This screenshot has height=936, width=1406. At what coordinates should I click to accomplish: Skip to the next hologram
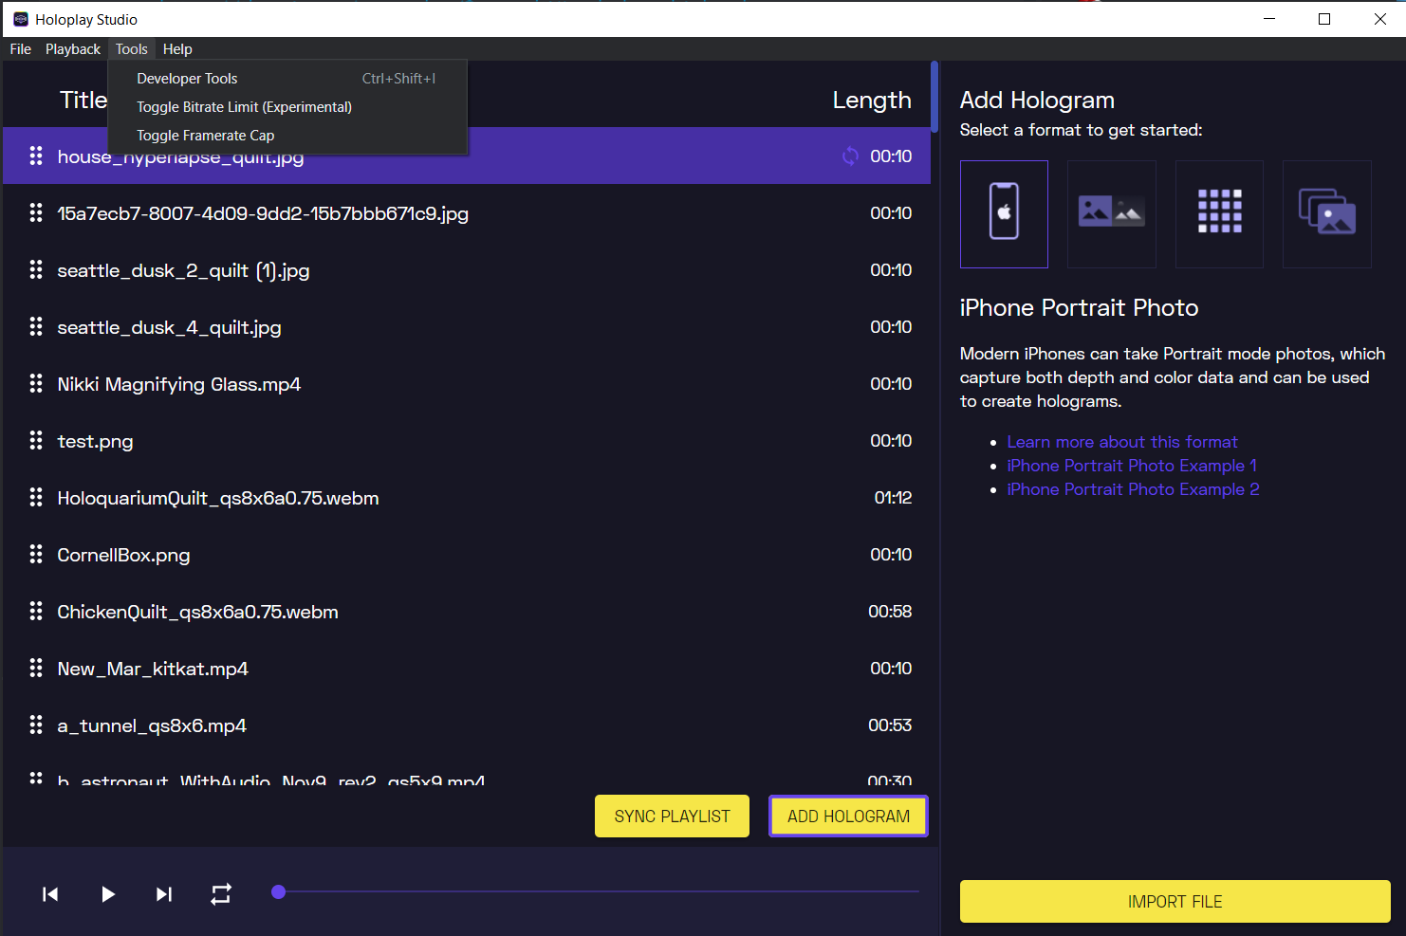pos(164,894)
